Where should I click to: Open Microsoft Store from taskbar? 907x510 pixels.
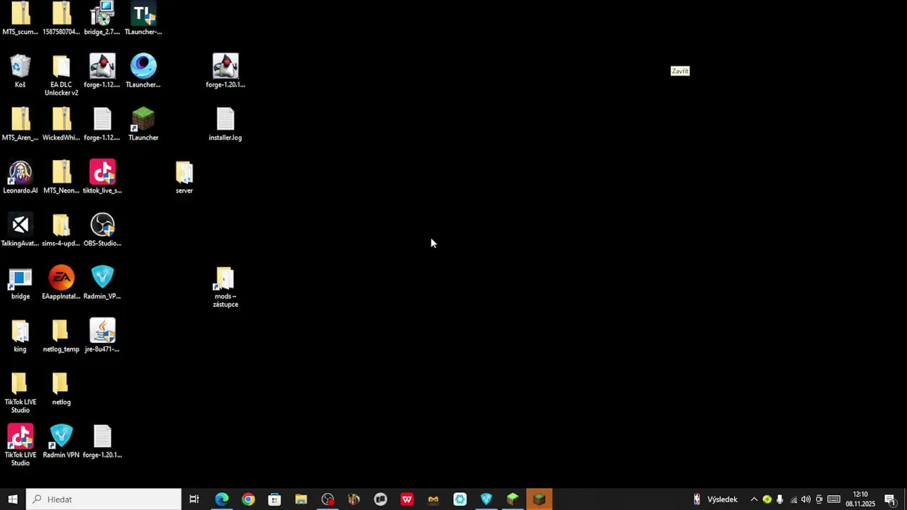[274, 499]
